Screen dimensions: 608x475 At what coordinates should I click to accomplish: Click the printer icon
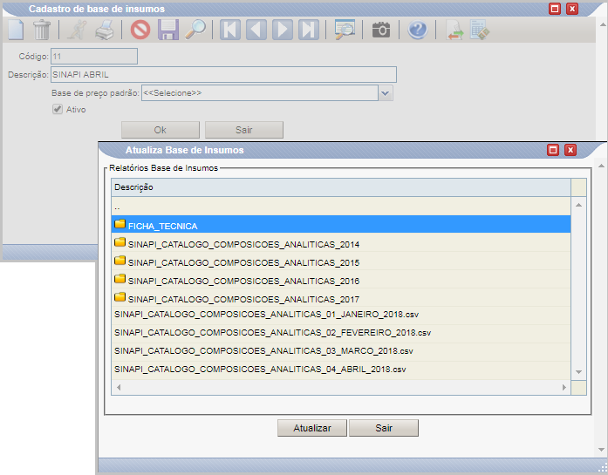coord(105,30)
